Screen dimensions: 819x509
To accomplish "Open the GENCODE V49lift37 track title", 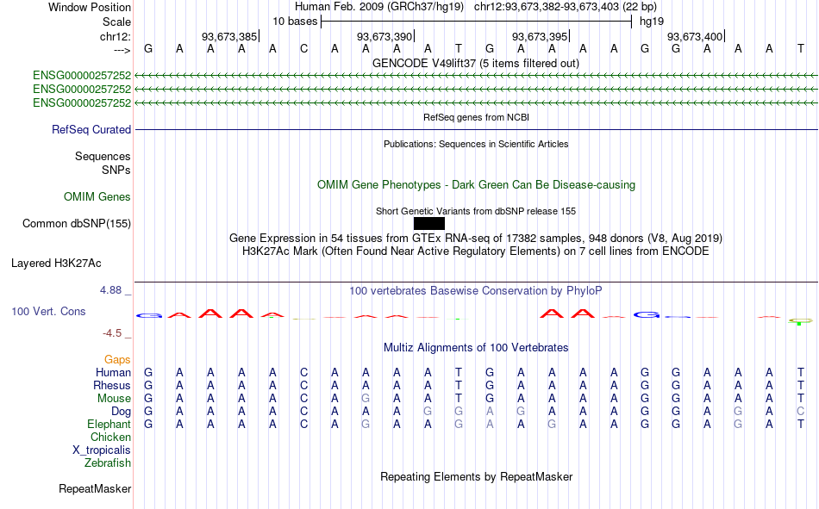I will coord(475,63).
